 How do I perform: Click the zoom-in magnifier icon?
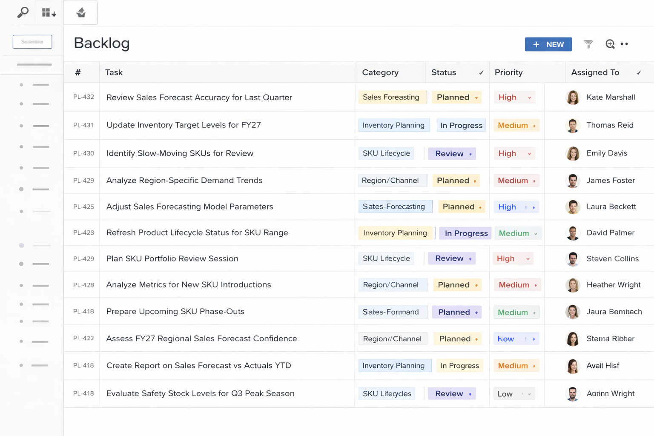click(x=610, y=44)
